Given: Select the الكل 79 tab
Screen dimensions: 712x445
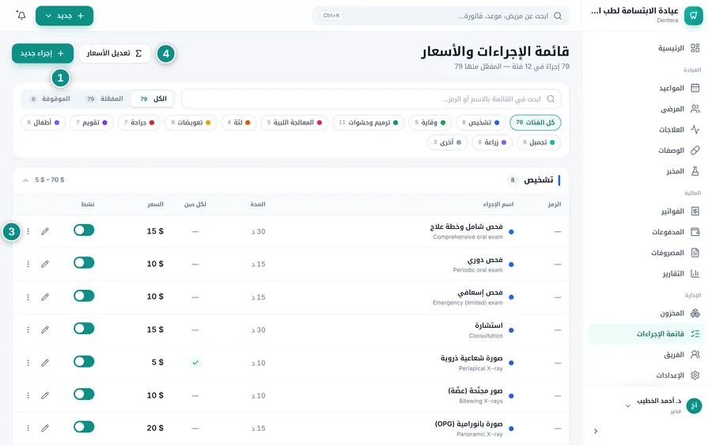Looking at the screenshot, I should pos(153,99).
